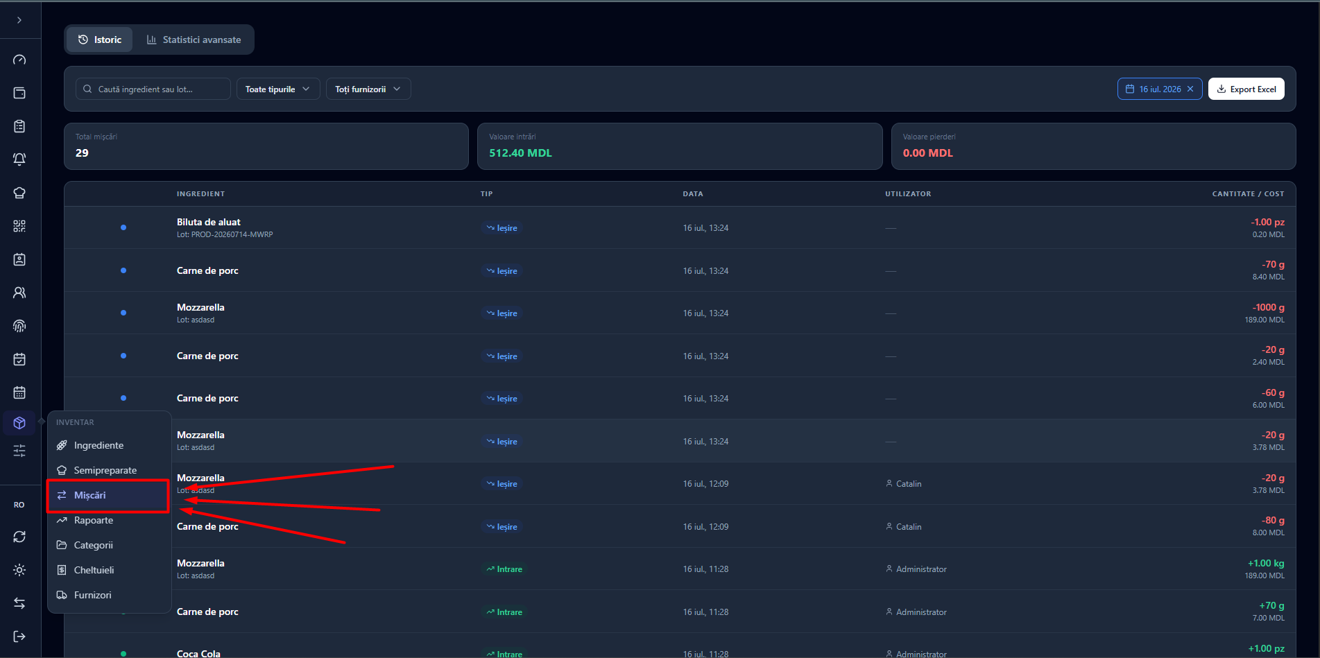
Task: Click the logout icon at sidebar bottom
Action: coord(19,637)
